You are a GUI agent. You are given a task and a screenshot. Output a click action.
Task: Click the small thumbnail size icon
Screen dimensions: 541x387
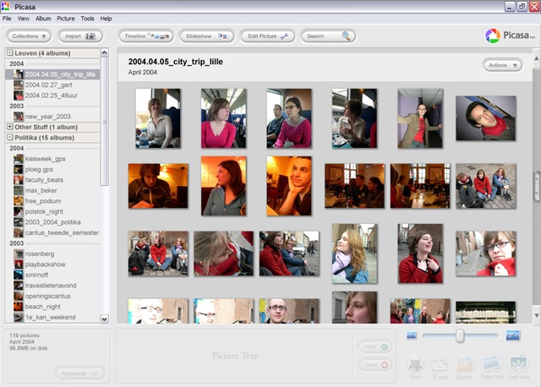[x=412, y=335]
